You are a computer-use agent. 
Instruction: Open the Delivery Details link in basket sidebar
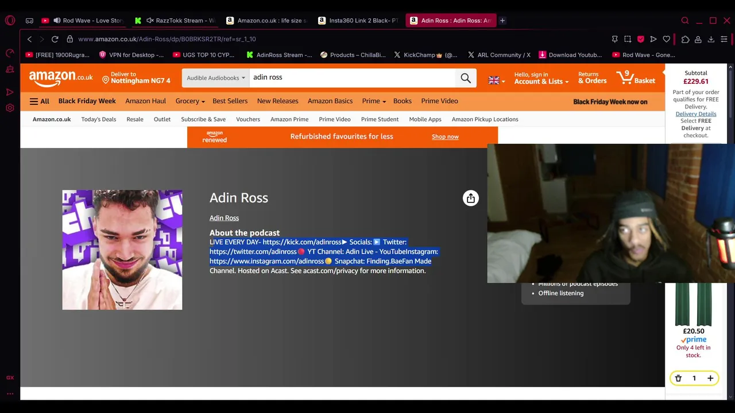click(x=695, y=114)
